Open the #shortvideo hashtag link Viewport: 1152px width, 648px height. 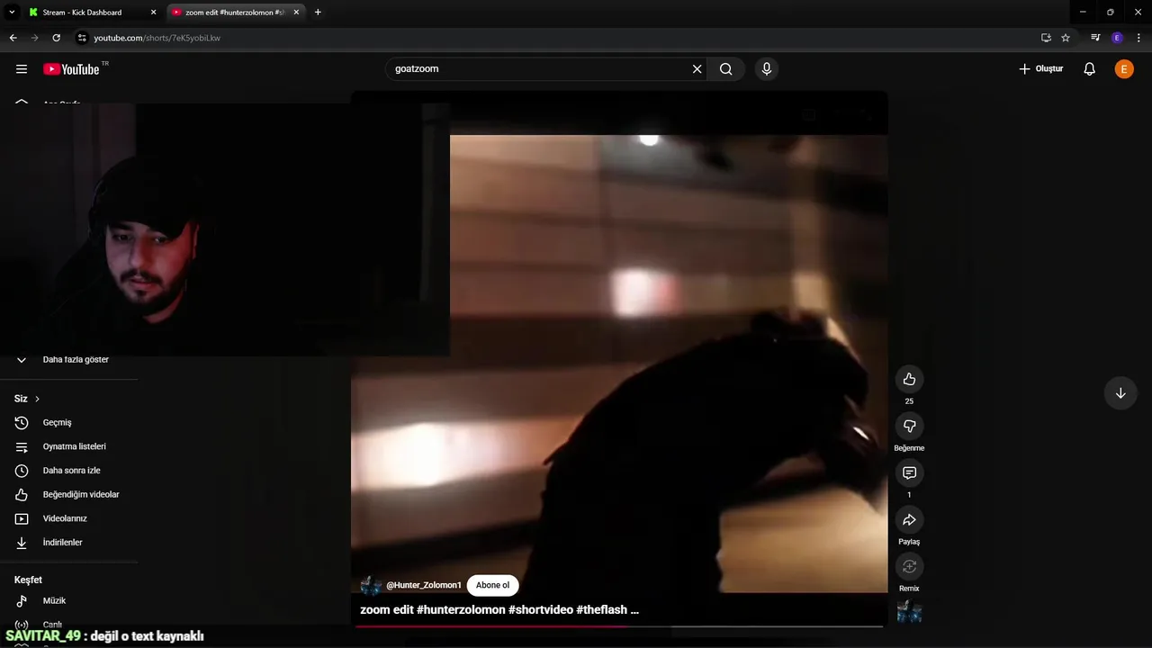click(541, 609)
